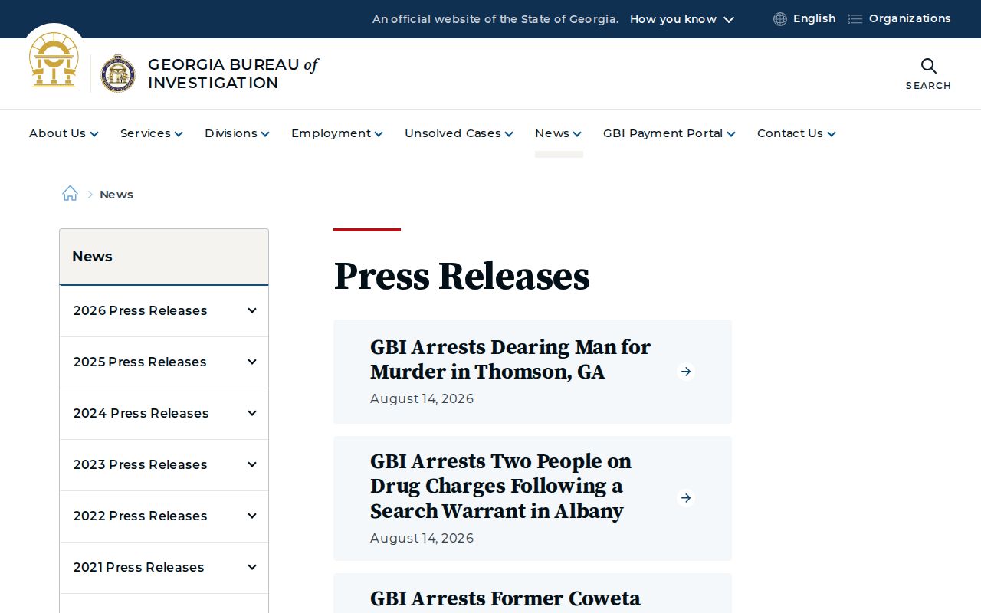Click the Organizations list icon

pos(855,19)
